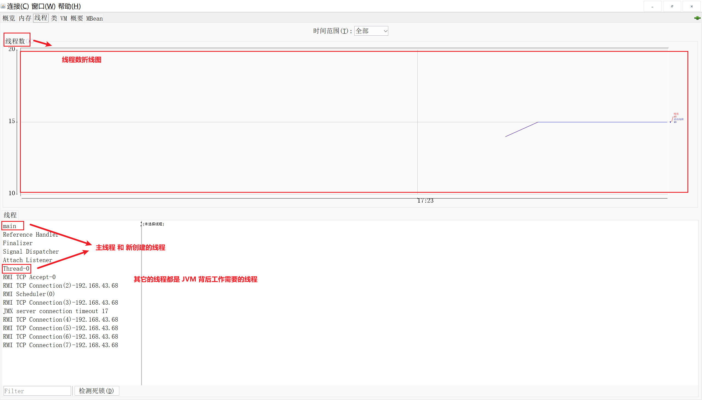This screenshot has height=400, width=702.
Task: Click the split-pane divider collapse arrow
Action: [x=141, y=223]
